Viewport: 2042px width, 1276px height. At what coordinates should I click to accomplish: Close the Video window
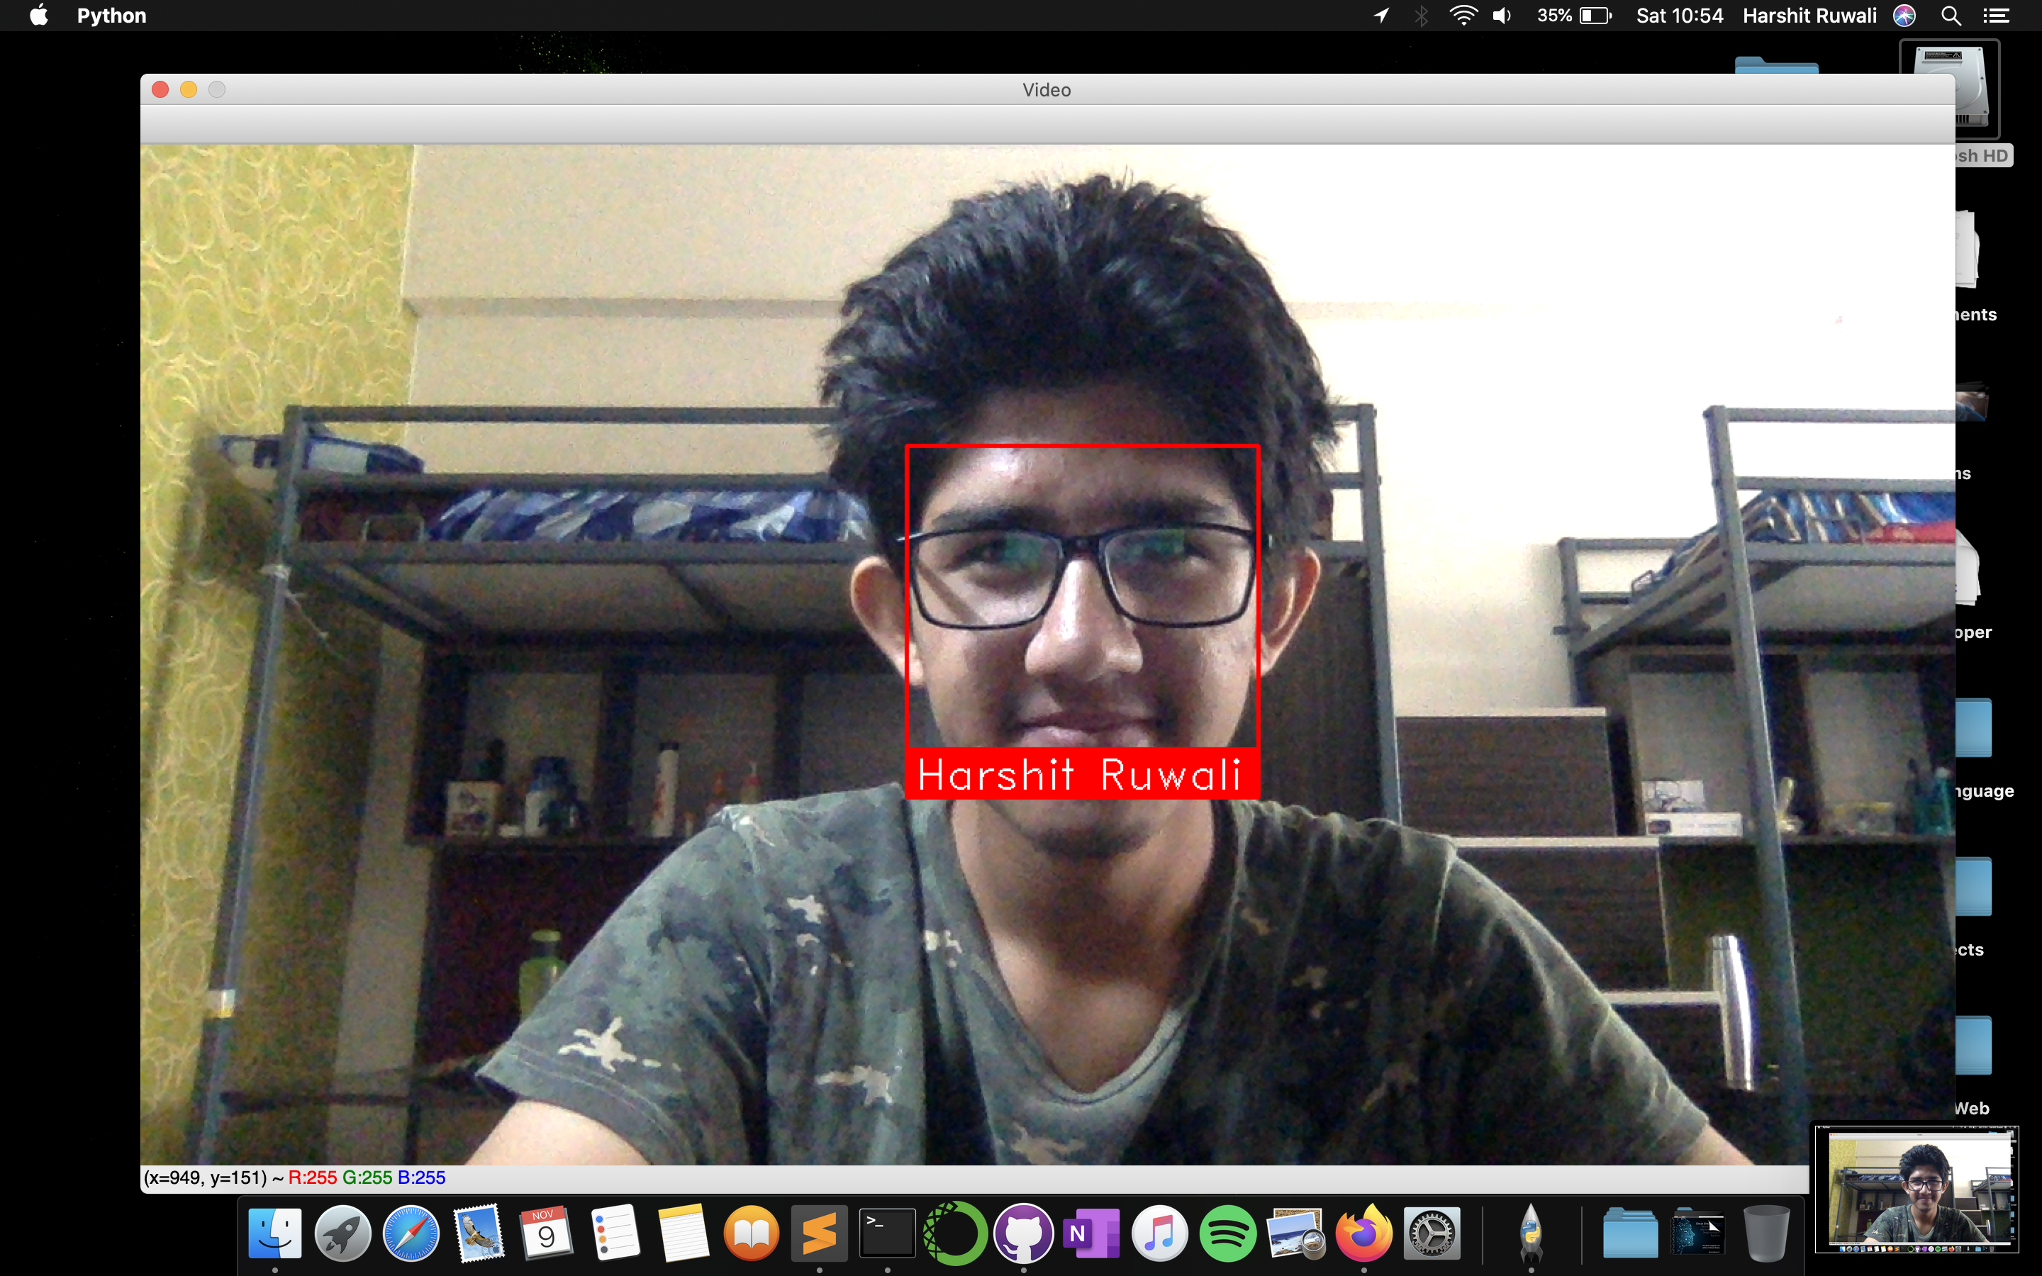(160, 89)
